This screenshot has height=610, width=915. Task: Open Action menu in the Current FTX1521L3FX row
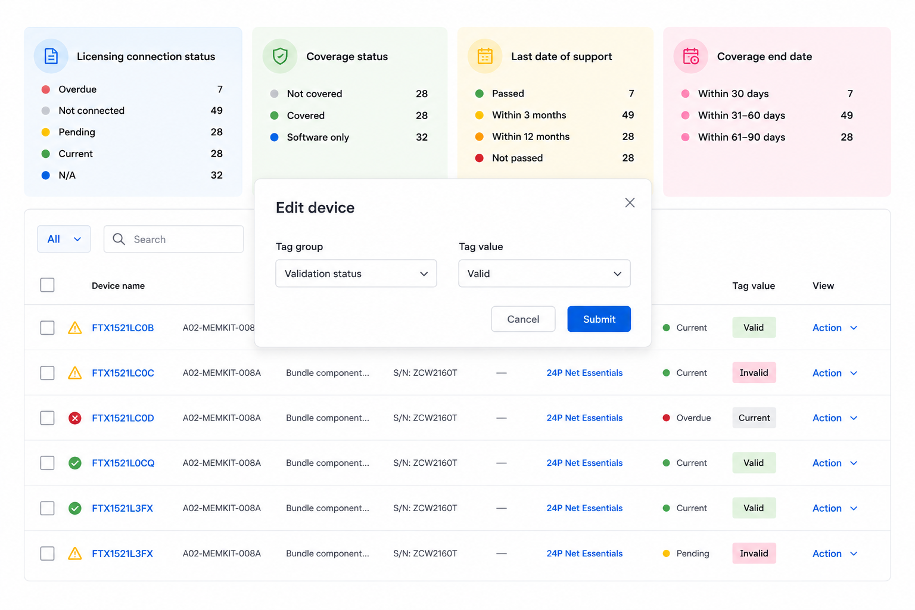pyautogui.click(x=835, y=508)
